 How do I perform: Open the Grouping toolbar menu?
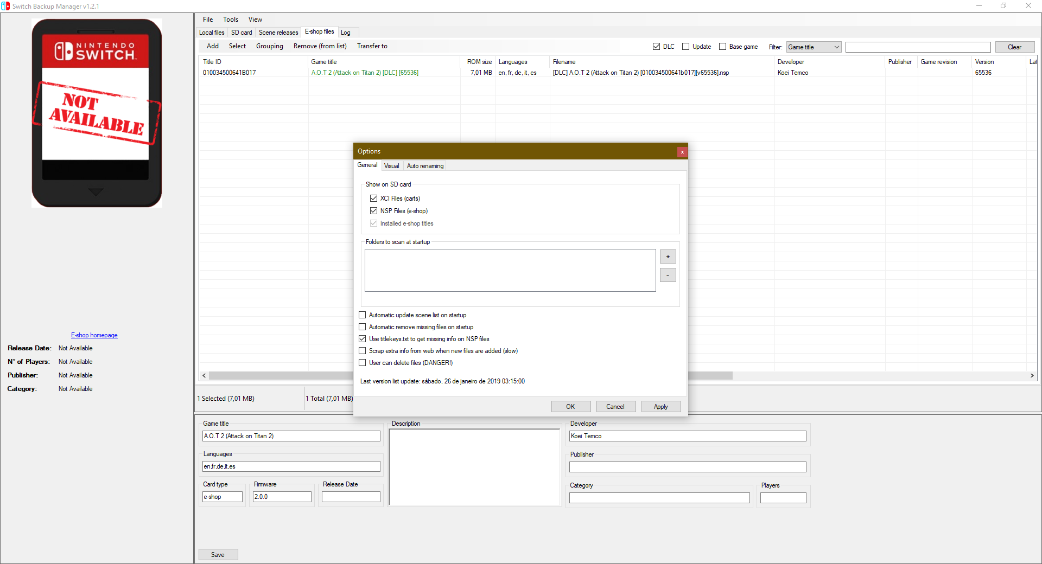point(270,46)
